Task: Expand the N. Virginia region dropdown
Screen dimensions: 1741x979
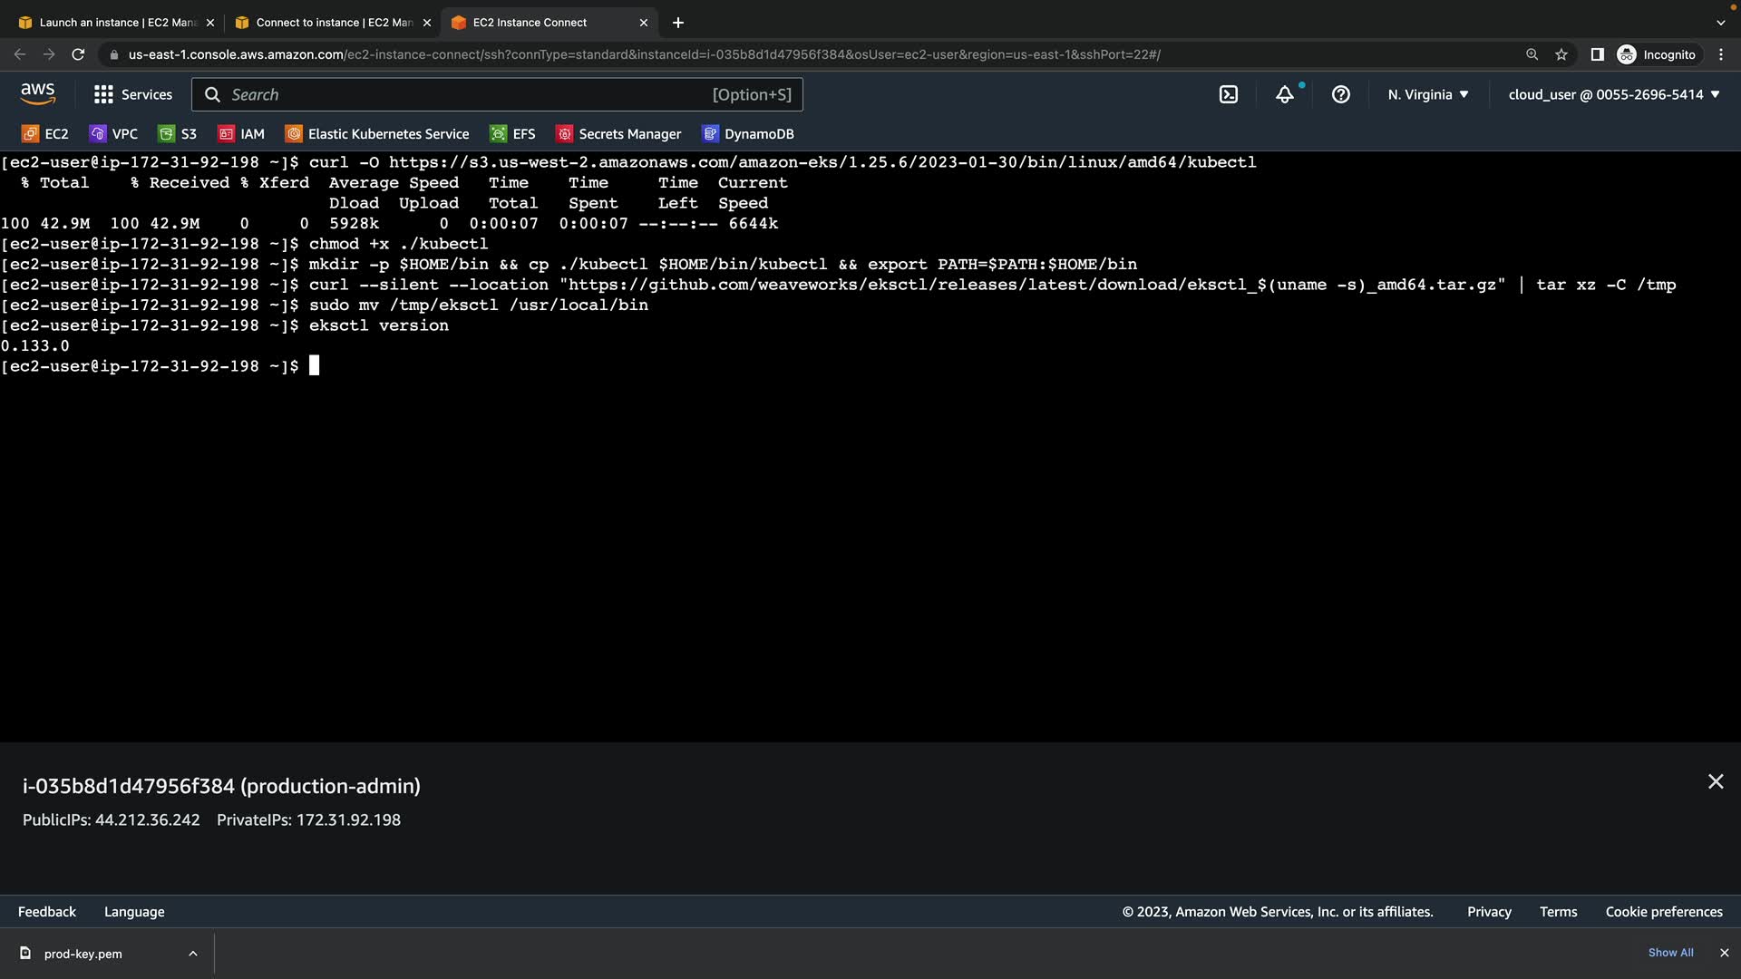Action: click(x=1427, y=94)
